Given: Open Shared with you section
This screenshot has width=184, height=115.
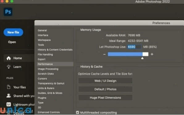Looking at the screenshot, I should click(x=24, y=96).
